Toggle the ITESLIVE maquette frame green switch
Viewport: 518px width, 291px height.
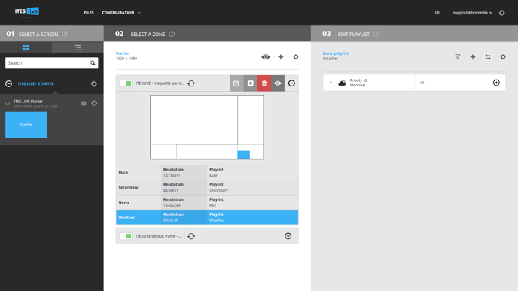point(126,83)
